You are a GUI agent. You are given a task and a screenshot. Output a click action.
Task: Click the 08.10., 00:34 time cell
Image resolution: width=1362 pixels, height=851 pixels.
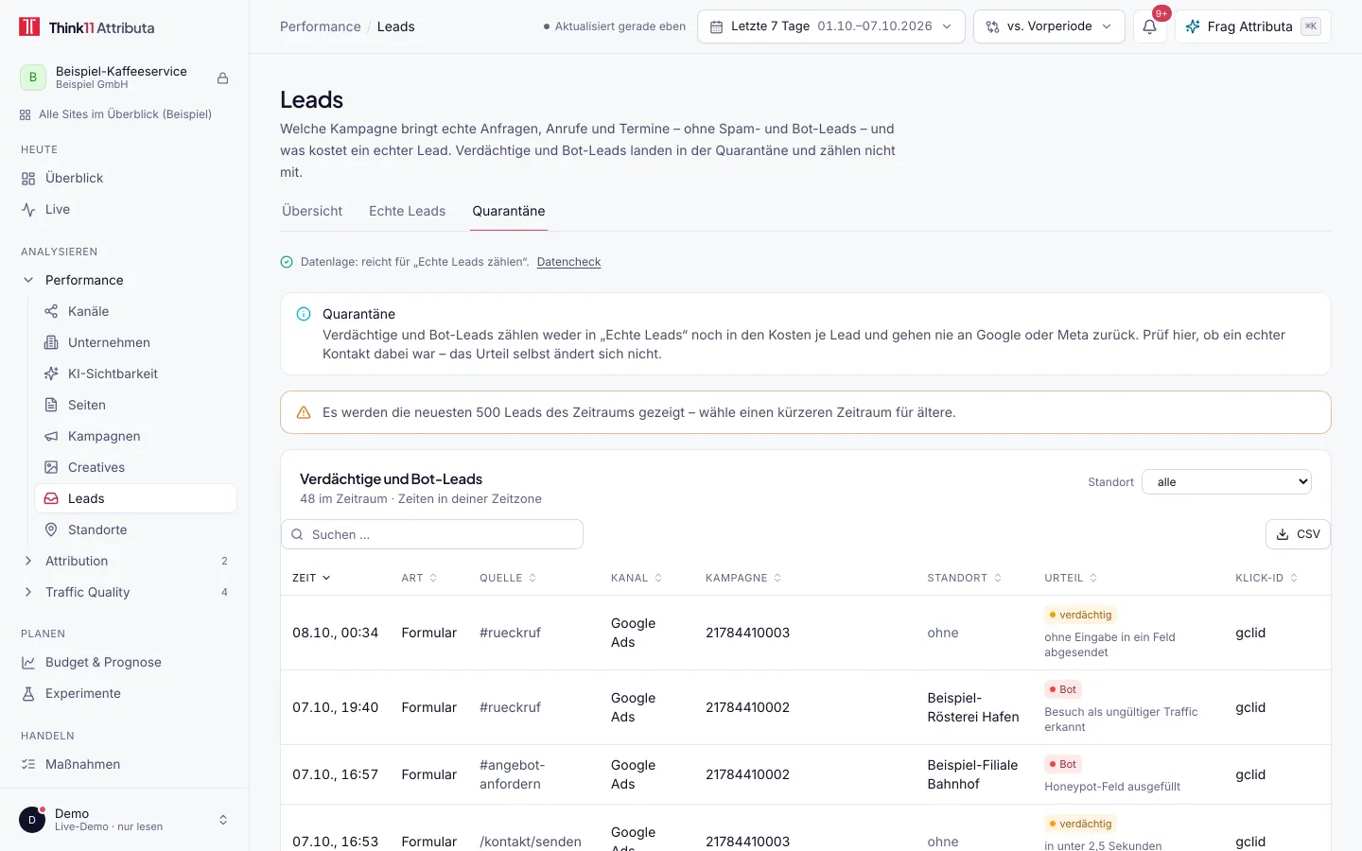pos(335,633)
